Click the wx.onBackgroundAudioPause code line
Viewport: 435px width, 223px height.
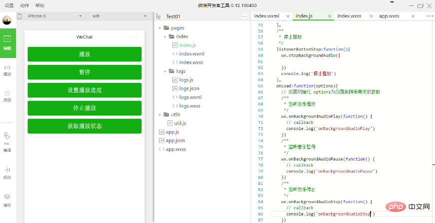click(x=328, y=159)
